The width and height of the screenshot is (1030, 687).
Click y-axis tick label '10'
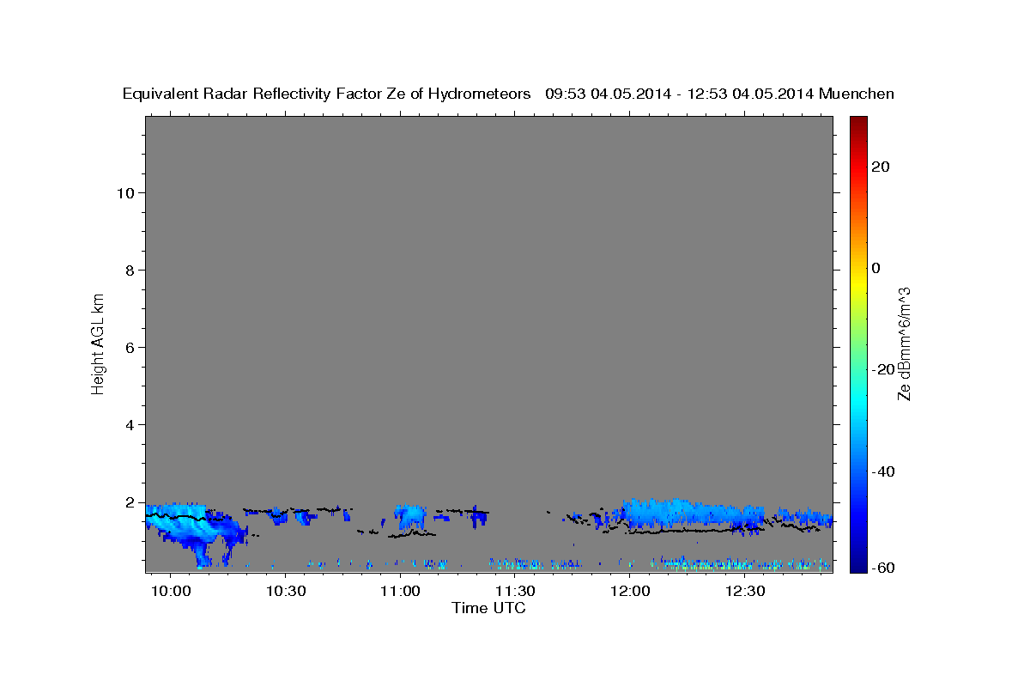126,193
